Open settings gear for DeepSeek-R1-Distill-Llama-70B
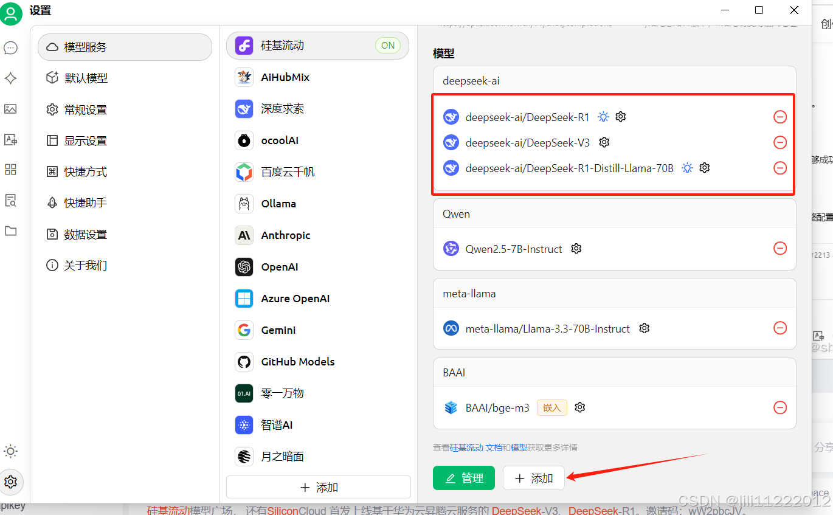 (704, 168)
